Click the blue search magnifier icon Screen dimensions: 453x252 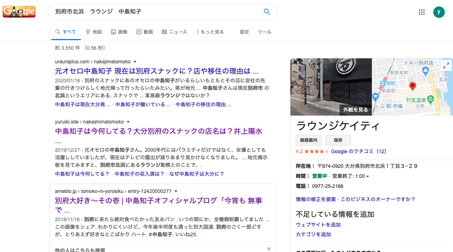[267, 12]
